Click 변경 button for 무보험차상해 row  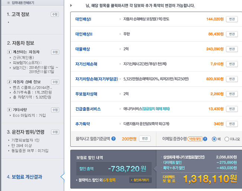tap(232, 94)
